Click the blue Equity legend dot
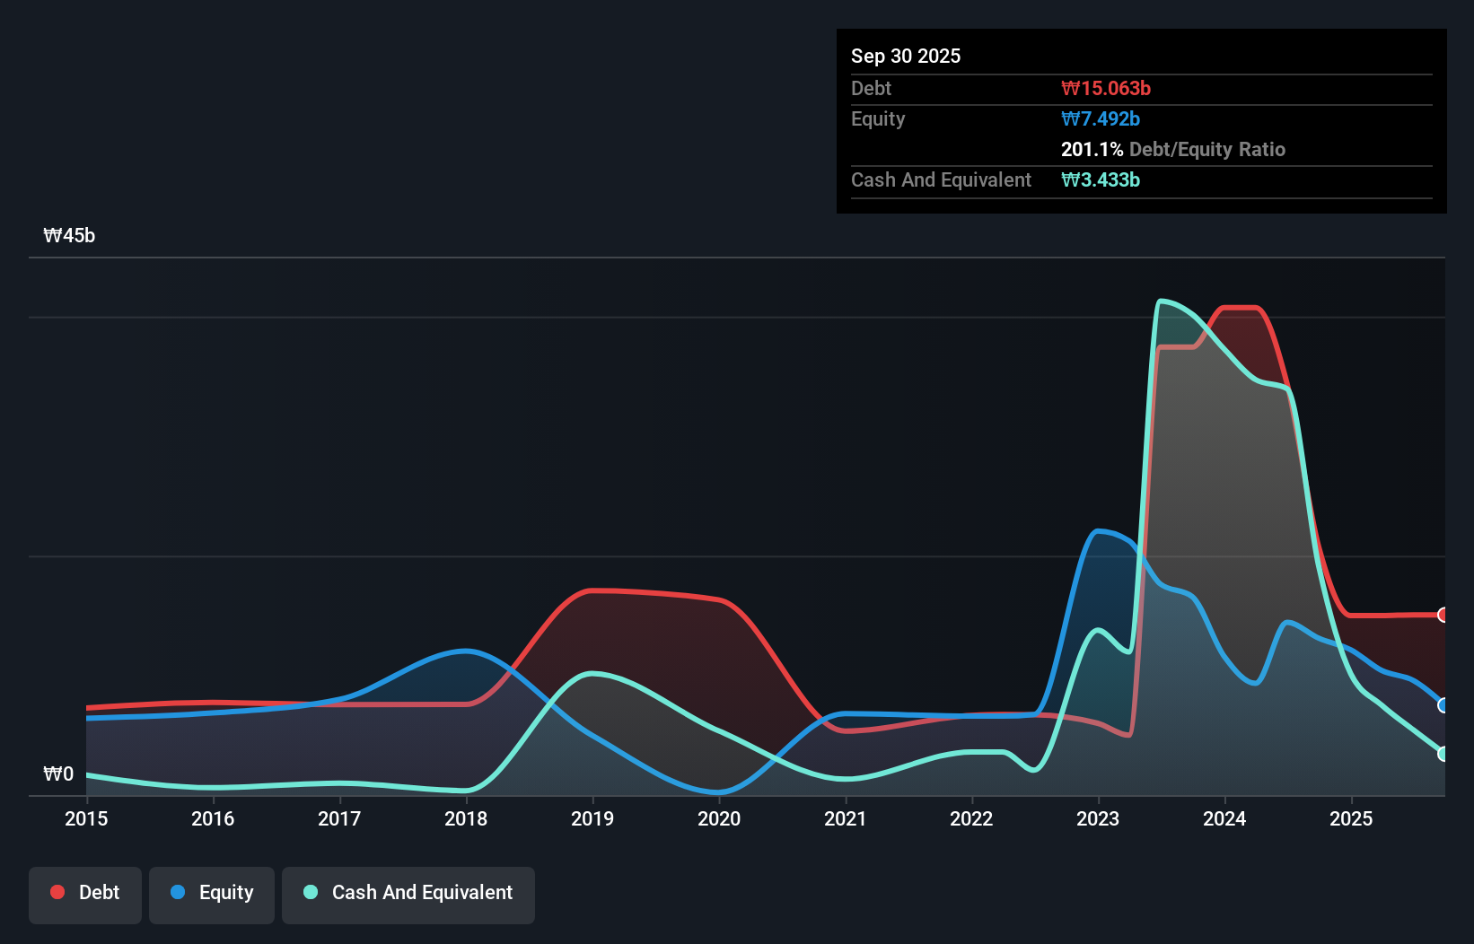1474x944 pixels. 177,894
